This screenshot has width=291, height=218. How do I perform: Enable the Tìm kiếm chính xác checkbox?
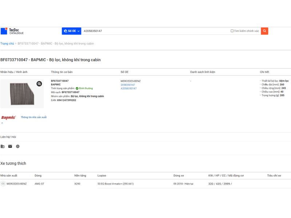point(232,31)
